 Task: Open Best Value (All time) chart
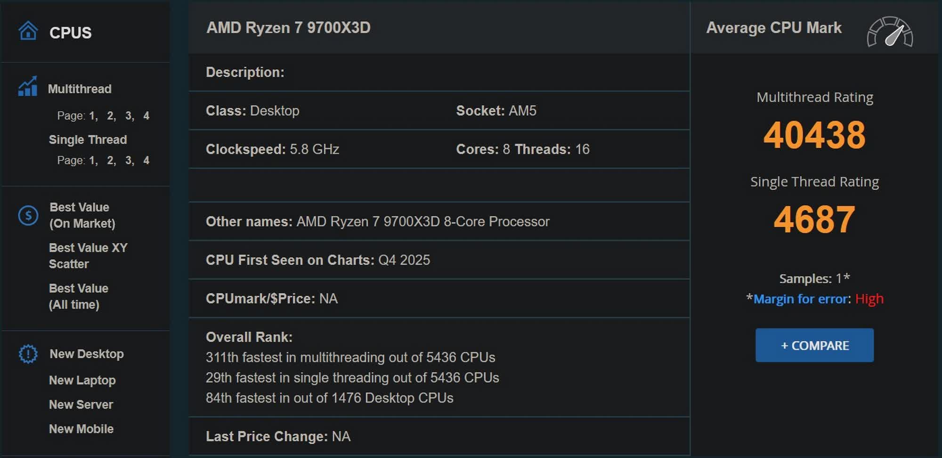[79, 296]
